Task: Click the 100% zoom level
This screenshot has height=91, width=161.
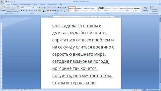Action: click(x=145, y=90)
